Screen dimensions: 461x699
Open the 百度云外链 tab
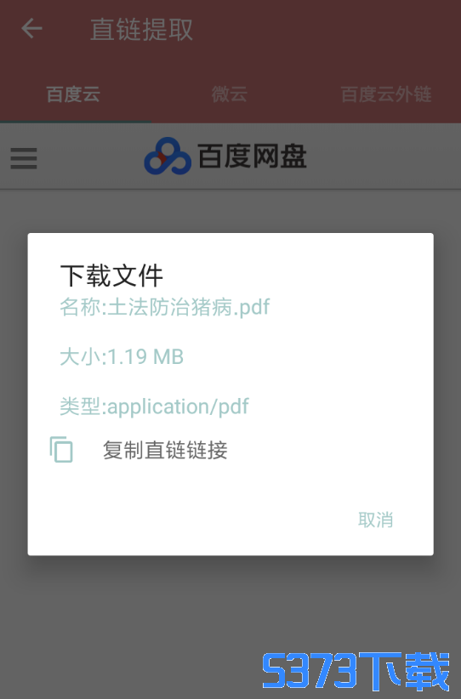click(x=386, y=94)
